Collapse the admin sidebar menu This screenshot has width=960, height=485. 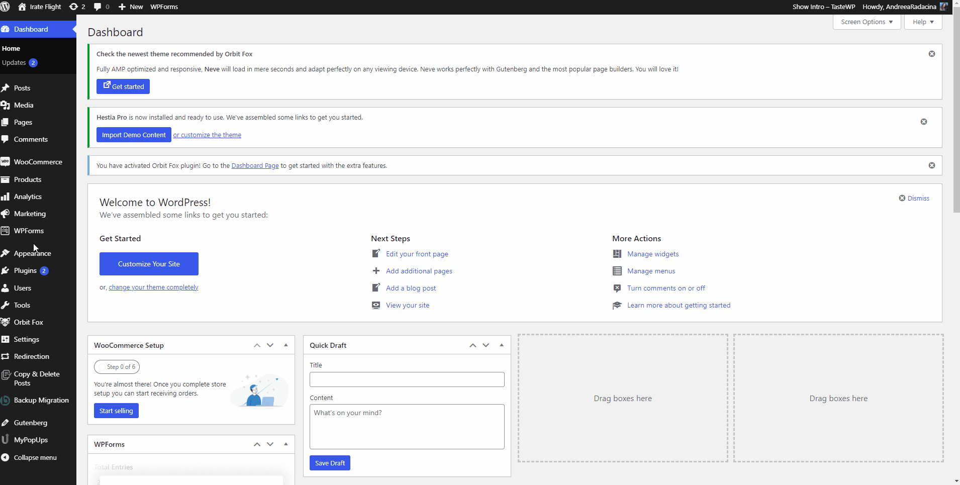[35, 457]
